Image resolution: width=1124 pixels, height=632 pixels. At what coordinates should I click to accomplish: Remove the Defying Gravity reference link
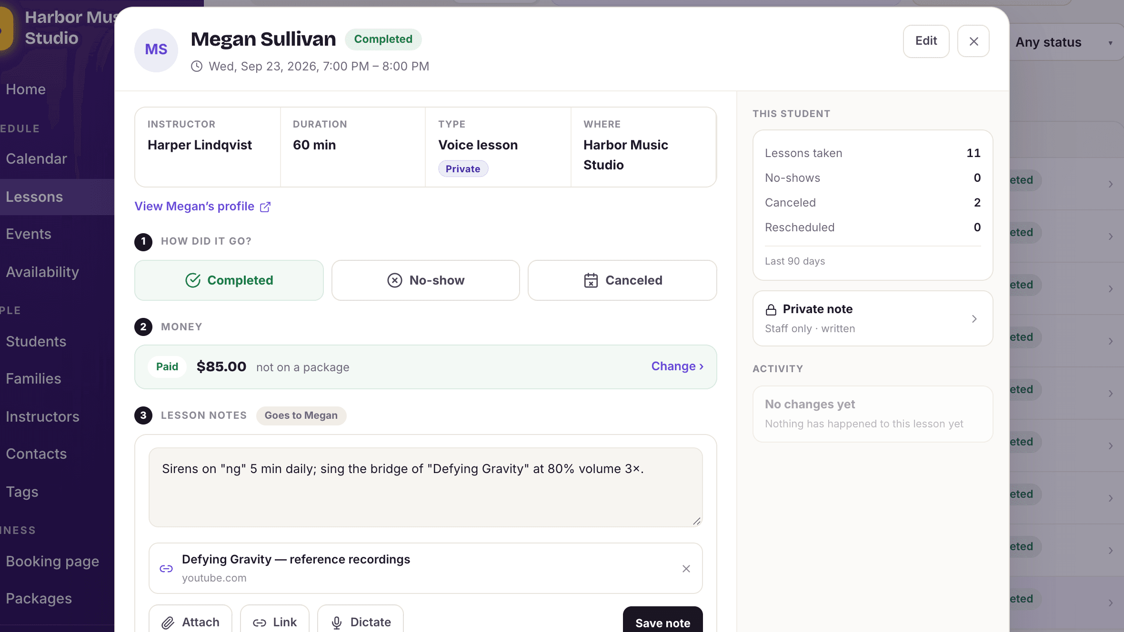coord(686,569)
